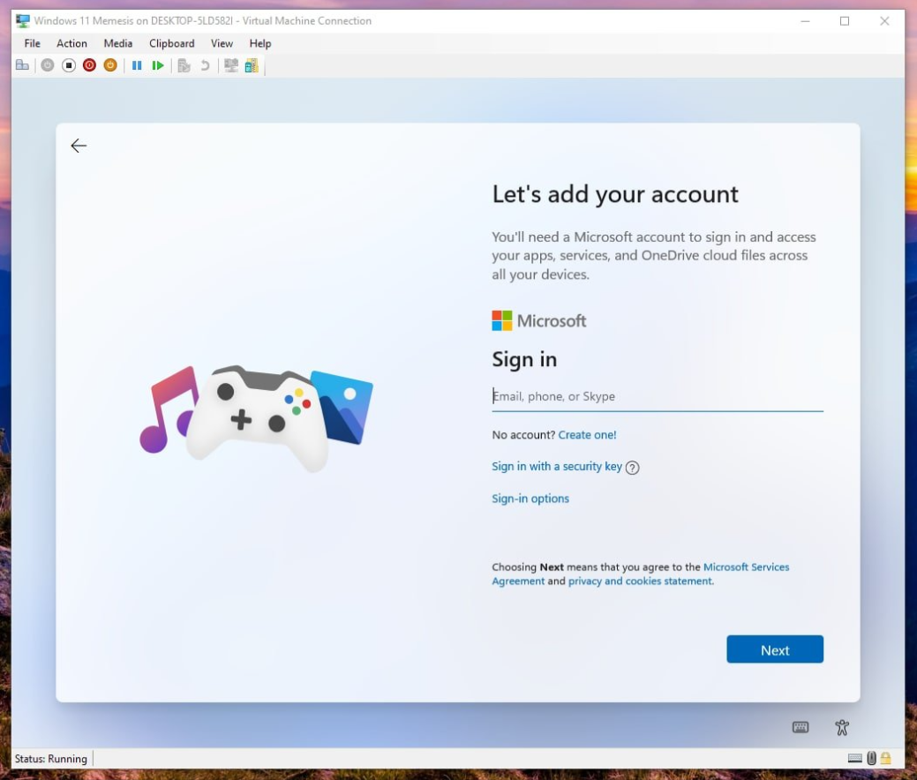The image size is (917, 780).
Task: Minimize the Virtual Machine Connection window
Action: (805, 21)
